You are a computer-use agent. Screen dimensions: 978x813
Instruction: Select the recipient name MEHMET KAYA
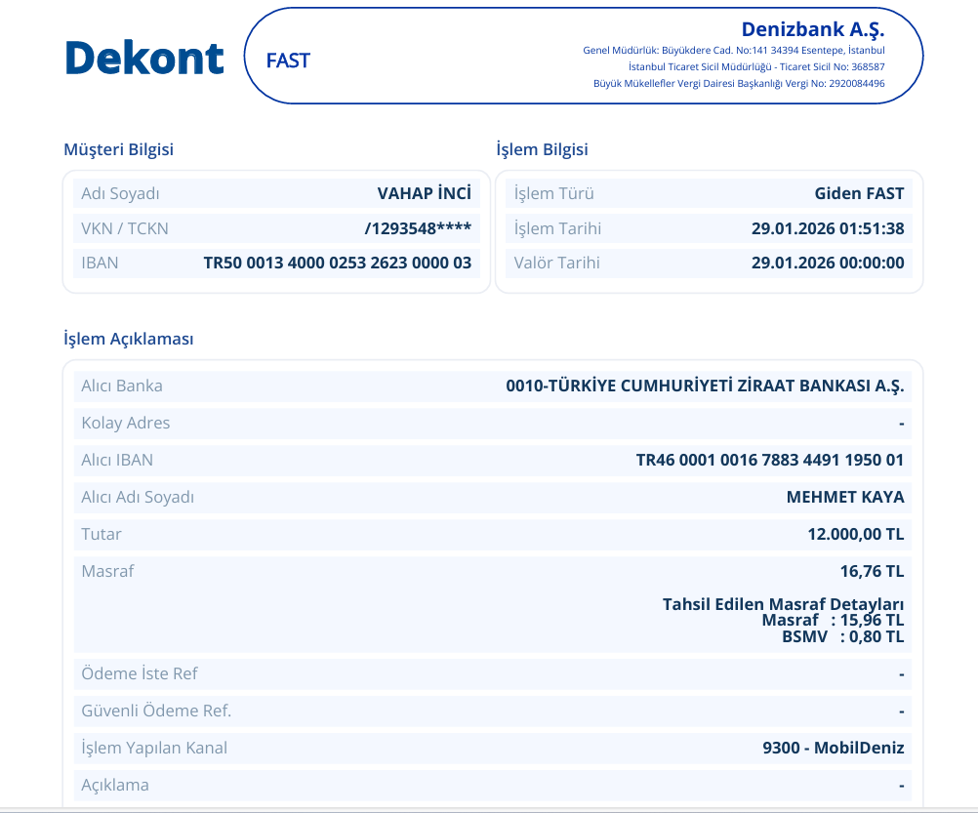845,497
